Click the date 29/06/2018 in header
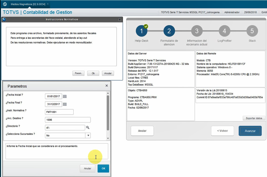This screenshot has width=267, height=177. [x=250, y=12]
